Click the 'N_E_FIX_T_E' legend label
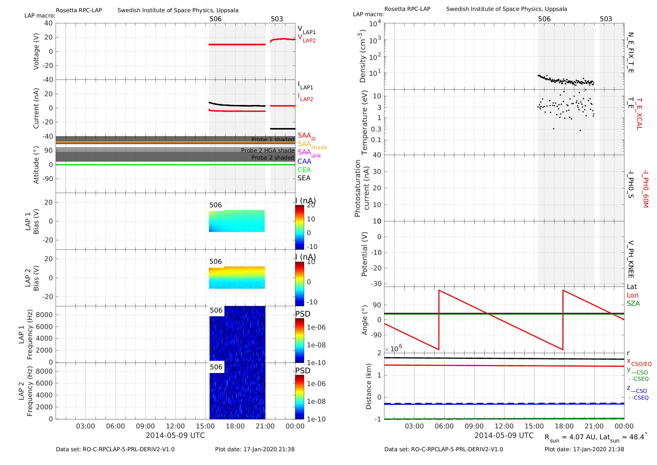Image resolution: width=657 pixels, height=465 pixels. click(x=631, y=53)
